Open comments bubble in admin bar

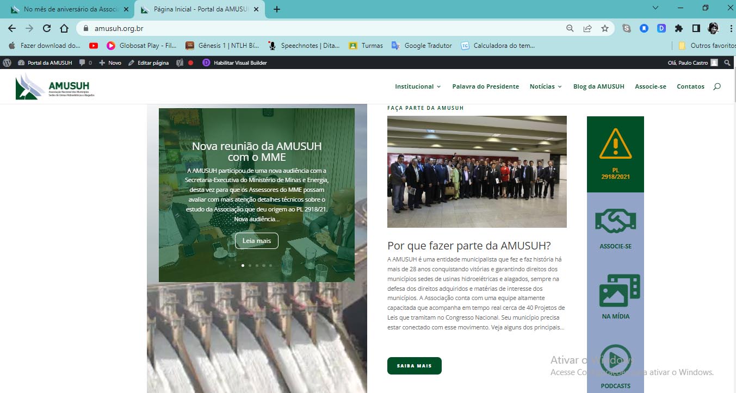[85, 63]
